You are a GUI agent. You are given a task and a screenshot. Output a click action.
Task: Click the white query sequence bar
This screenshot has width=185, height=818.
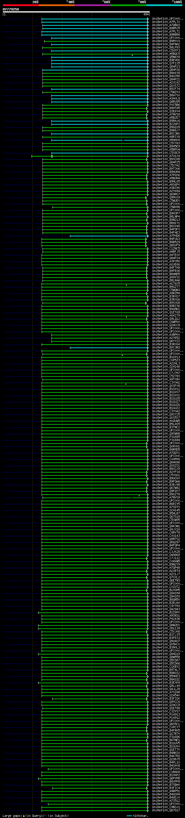[76, 12]
